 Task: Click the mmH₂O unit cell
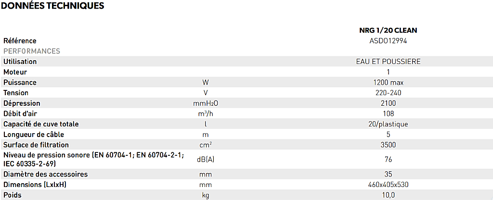click(x=206, y=103)
